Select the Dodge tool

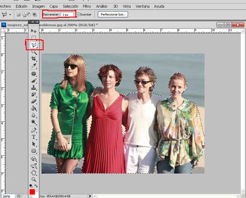34,122
